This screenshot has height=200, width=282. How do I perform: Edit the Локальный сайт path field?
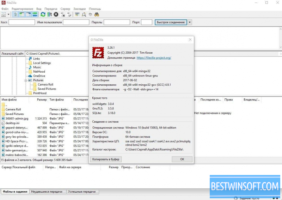pos(57,54)
